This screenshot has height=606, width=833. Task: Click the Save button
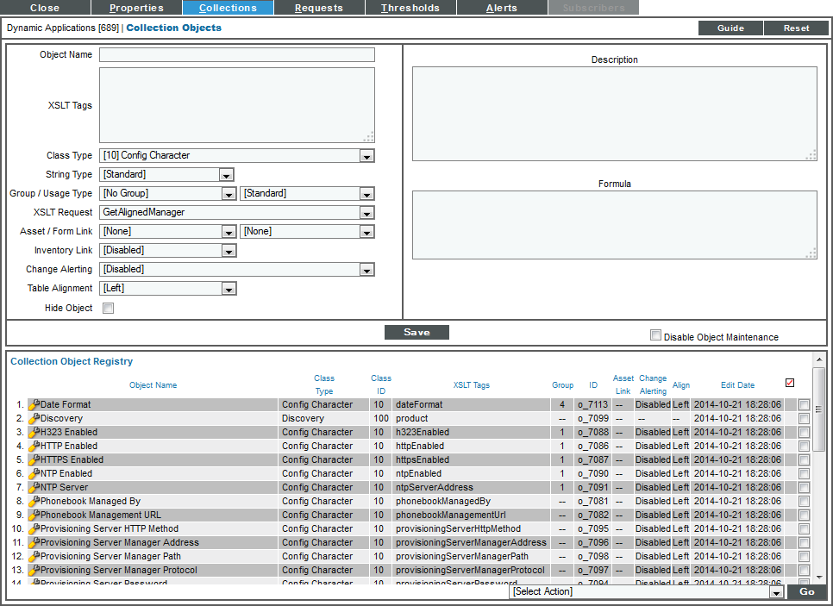coord(416,332)
